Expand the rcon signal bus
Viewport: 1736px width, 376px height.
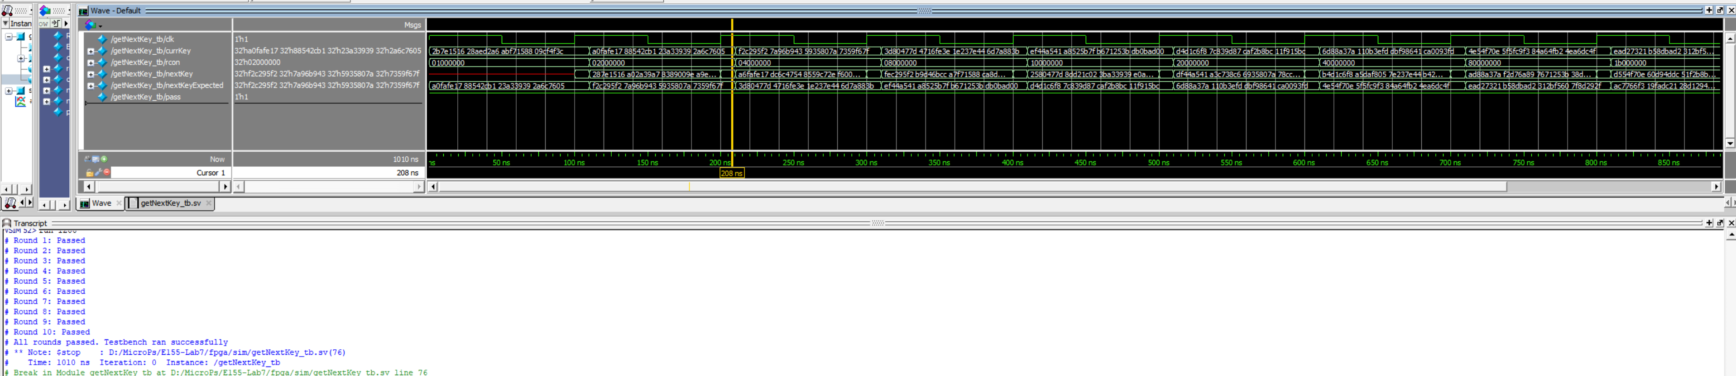point(91,62)
